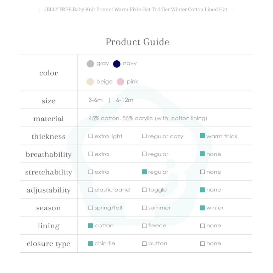
Task: Uncheck the chin tie checkbox
Action: tap(91, 244)
